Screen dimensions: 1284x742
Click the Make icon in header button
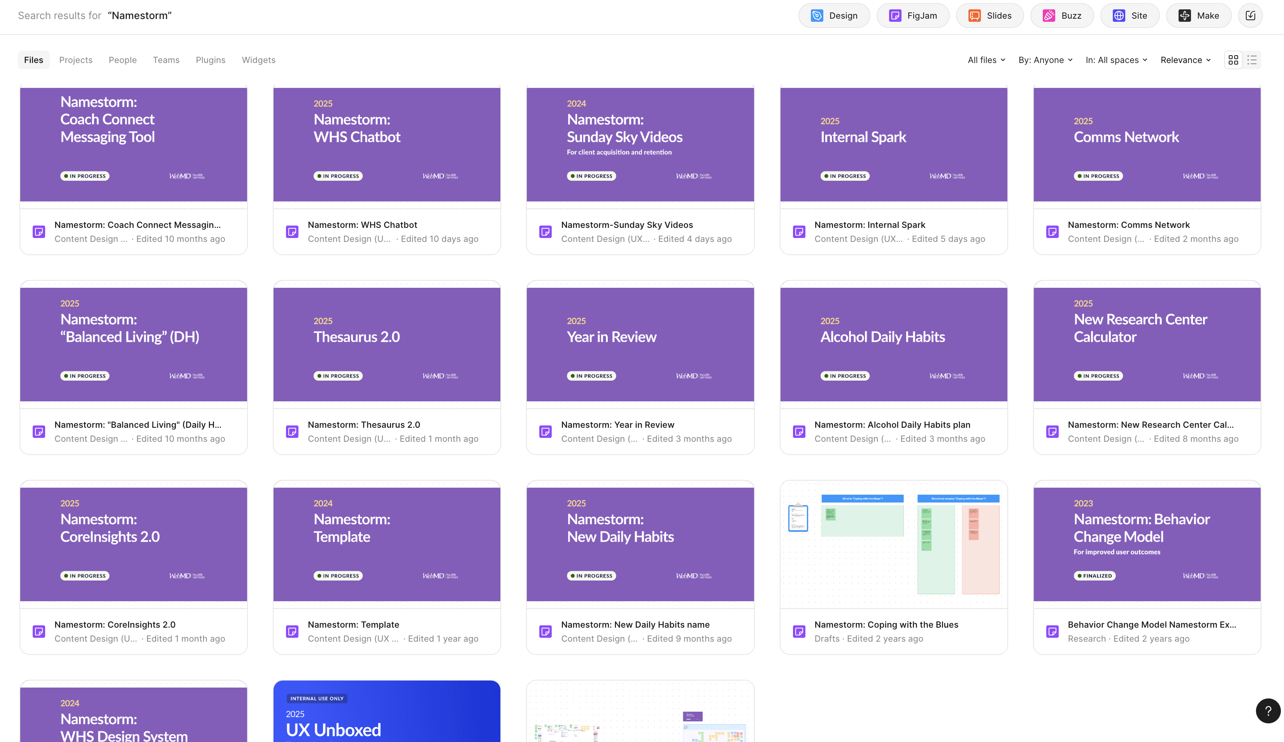pyautogui.click(x=1185, y=16)
